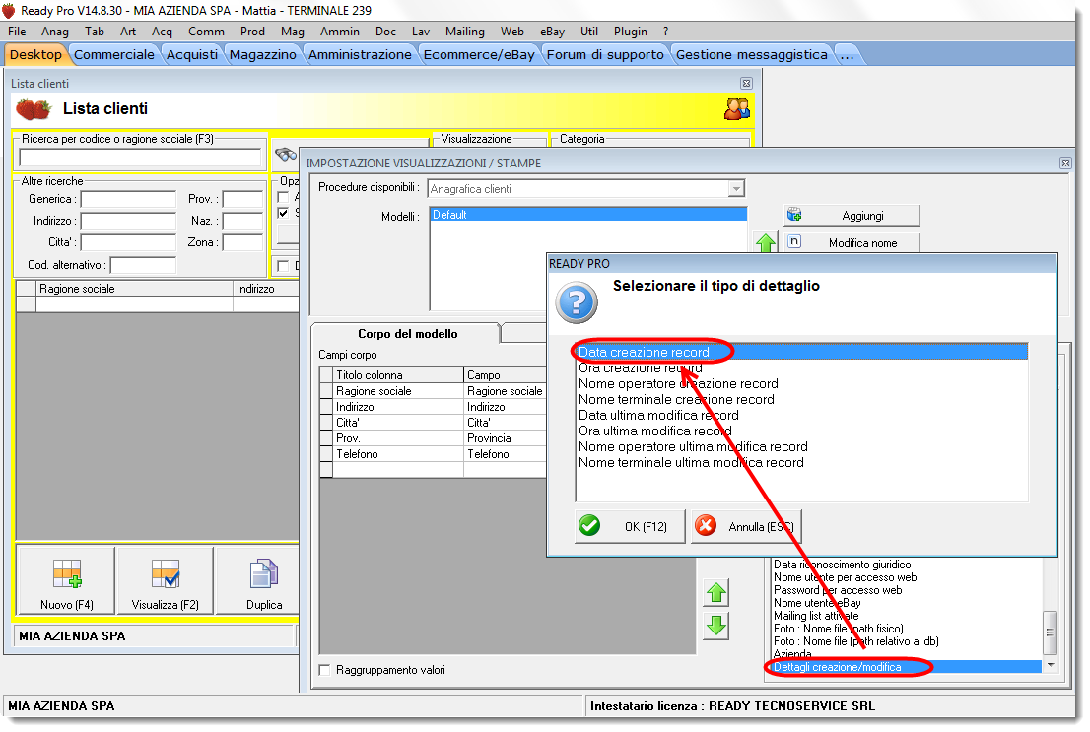The image size is (1090, 732).
Task: Select Nome operatore creazione record
Action: (678, 383)
